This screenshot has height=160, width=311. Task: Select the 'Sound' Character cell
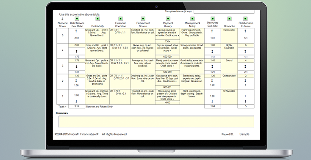(x=229, y=66)
